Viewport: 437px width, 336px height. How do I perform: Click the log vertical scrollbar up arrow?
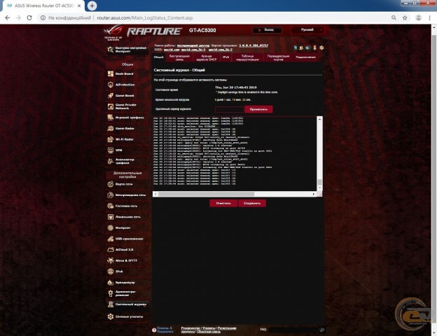(319, 119)
